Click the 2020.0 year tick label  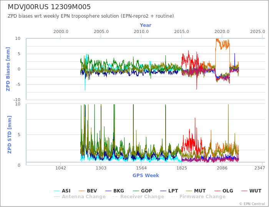[222, 32]
